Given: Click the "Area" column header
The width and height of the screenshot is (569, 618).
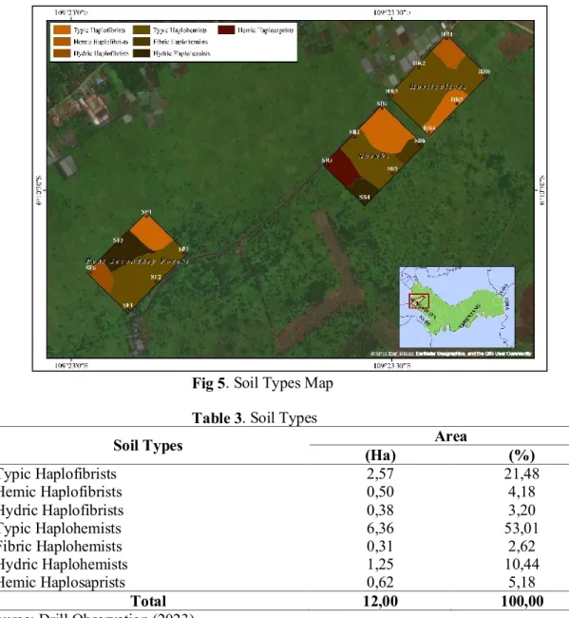Looking at the screenshot, I should (451, 436).
